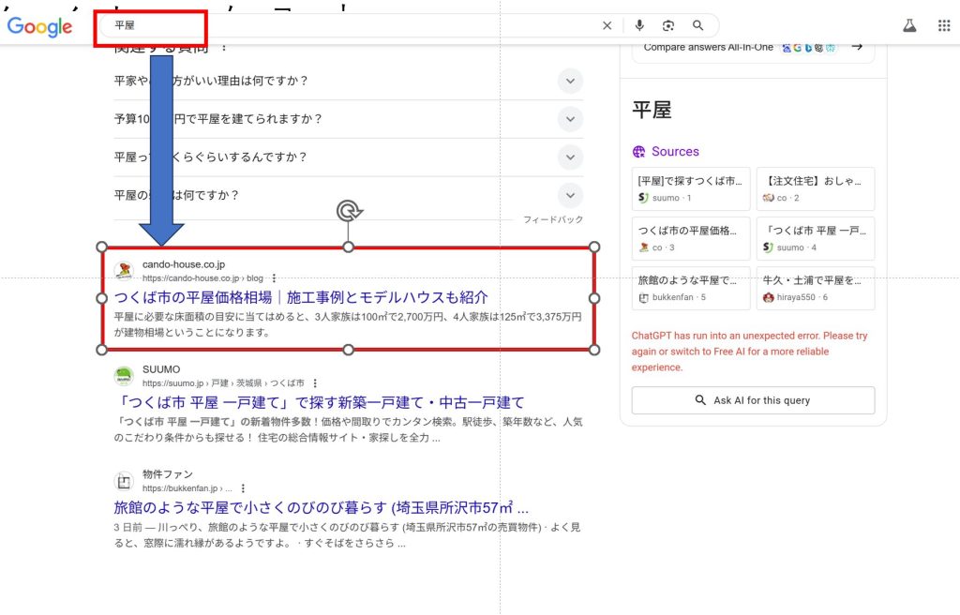The height and width of the screenshot is (615, 960).
Task: Open 旅館のような平屋で小さくのびのび暮らす result
Action: click(x=321, y=508)
